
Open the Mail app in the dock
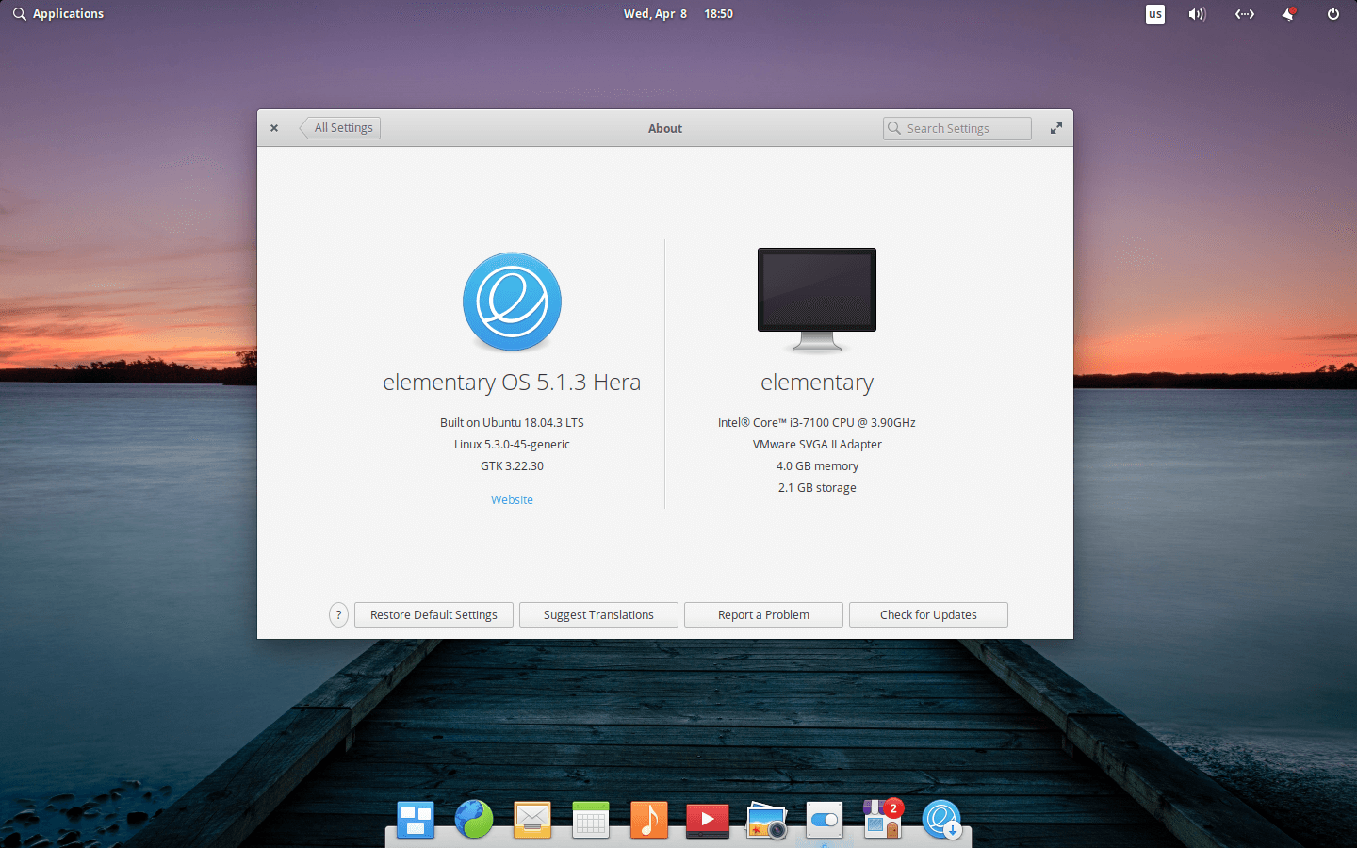coord(532,820)
